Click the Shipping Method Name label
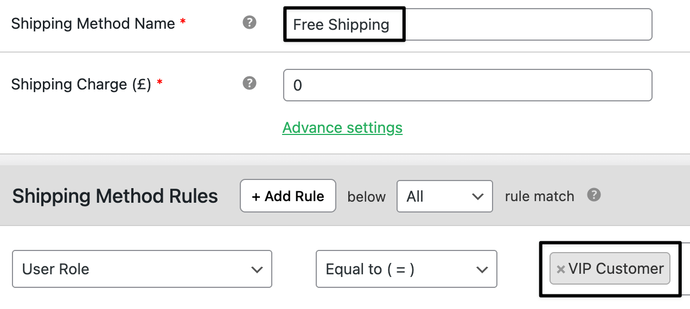 click(93, 24)
